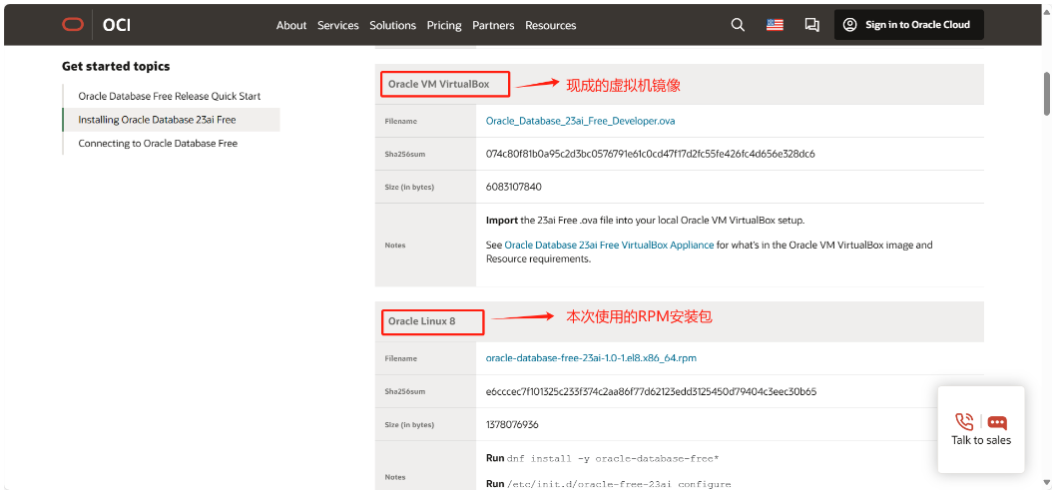This screenshot has width=1052, height=500.
Task: Click the Oracle VM VirtualBox section heading
Action: coord(439,85)
